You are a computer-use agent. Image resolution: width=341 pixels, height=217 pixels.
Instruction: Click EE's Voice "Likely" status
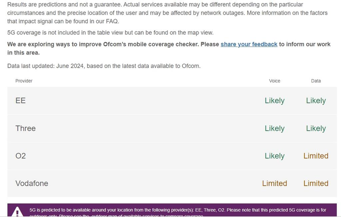[275, 101]
